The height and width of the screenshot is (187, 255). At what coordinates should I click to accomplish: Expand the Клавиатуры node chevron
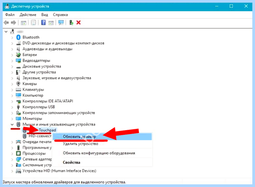click(x=12, y=90)
